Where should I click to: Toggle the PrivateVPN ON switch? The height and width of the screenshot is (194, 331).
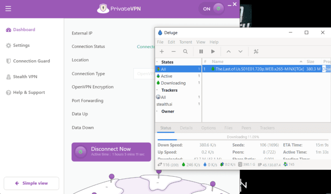[212, 8]
